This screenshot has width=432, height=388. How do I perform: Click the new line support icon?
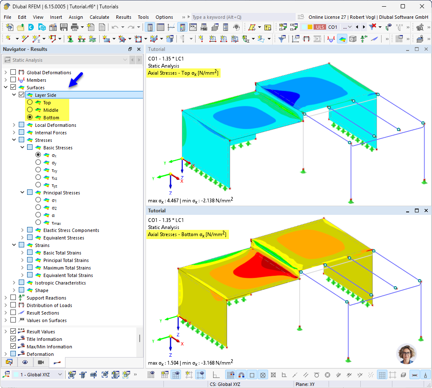pos(81,39)
